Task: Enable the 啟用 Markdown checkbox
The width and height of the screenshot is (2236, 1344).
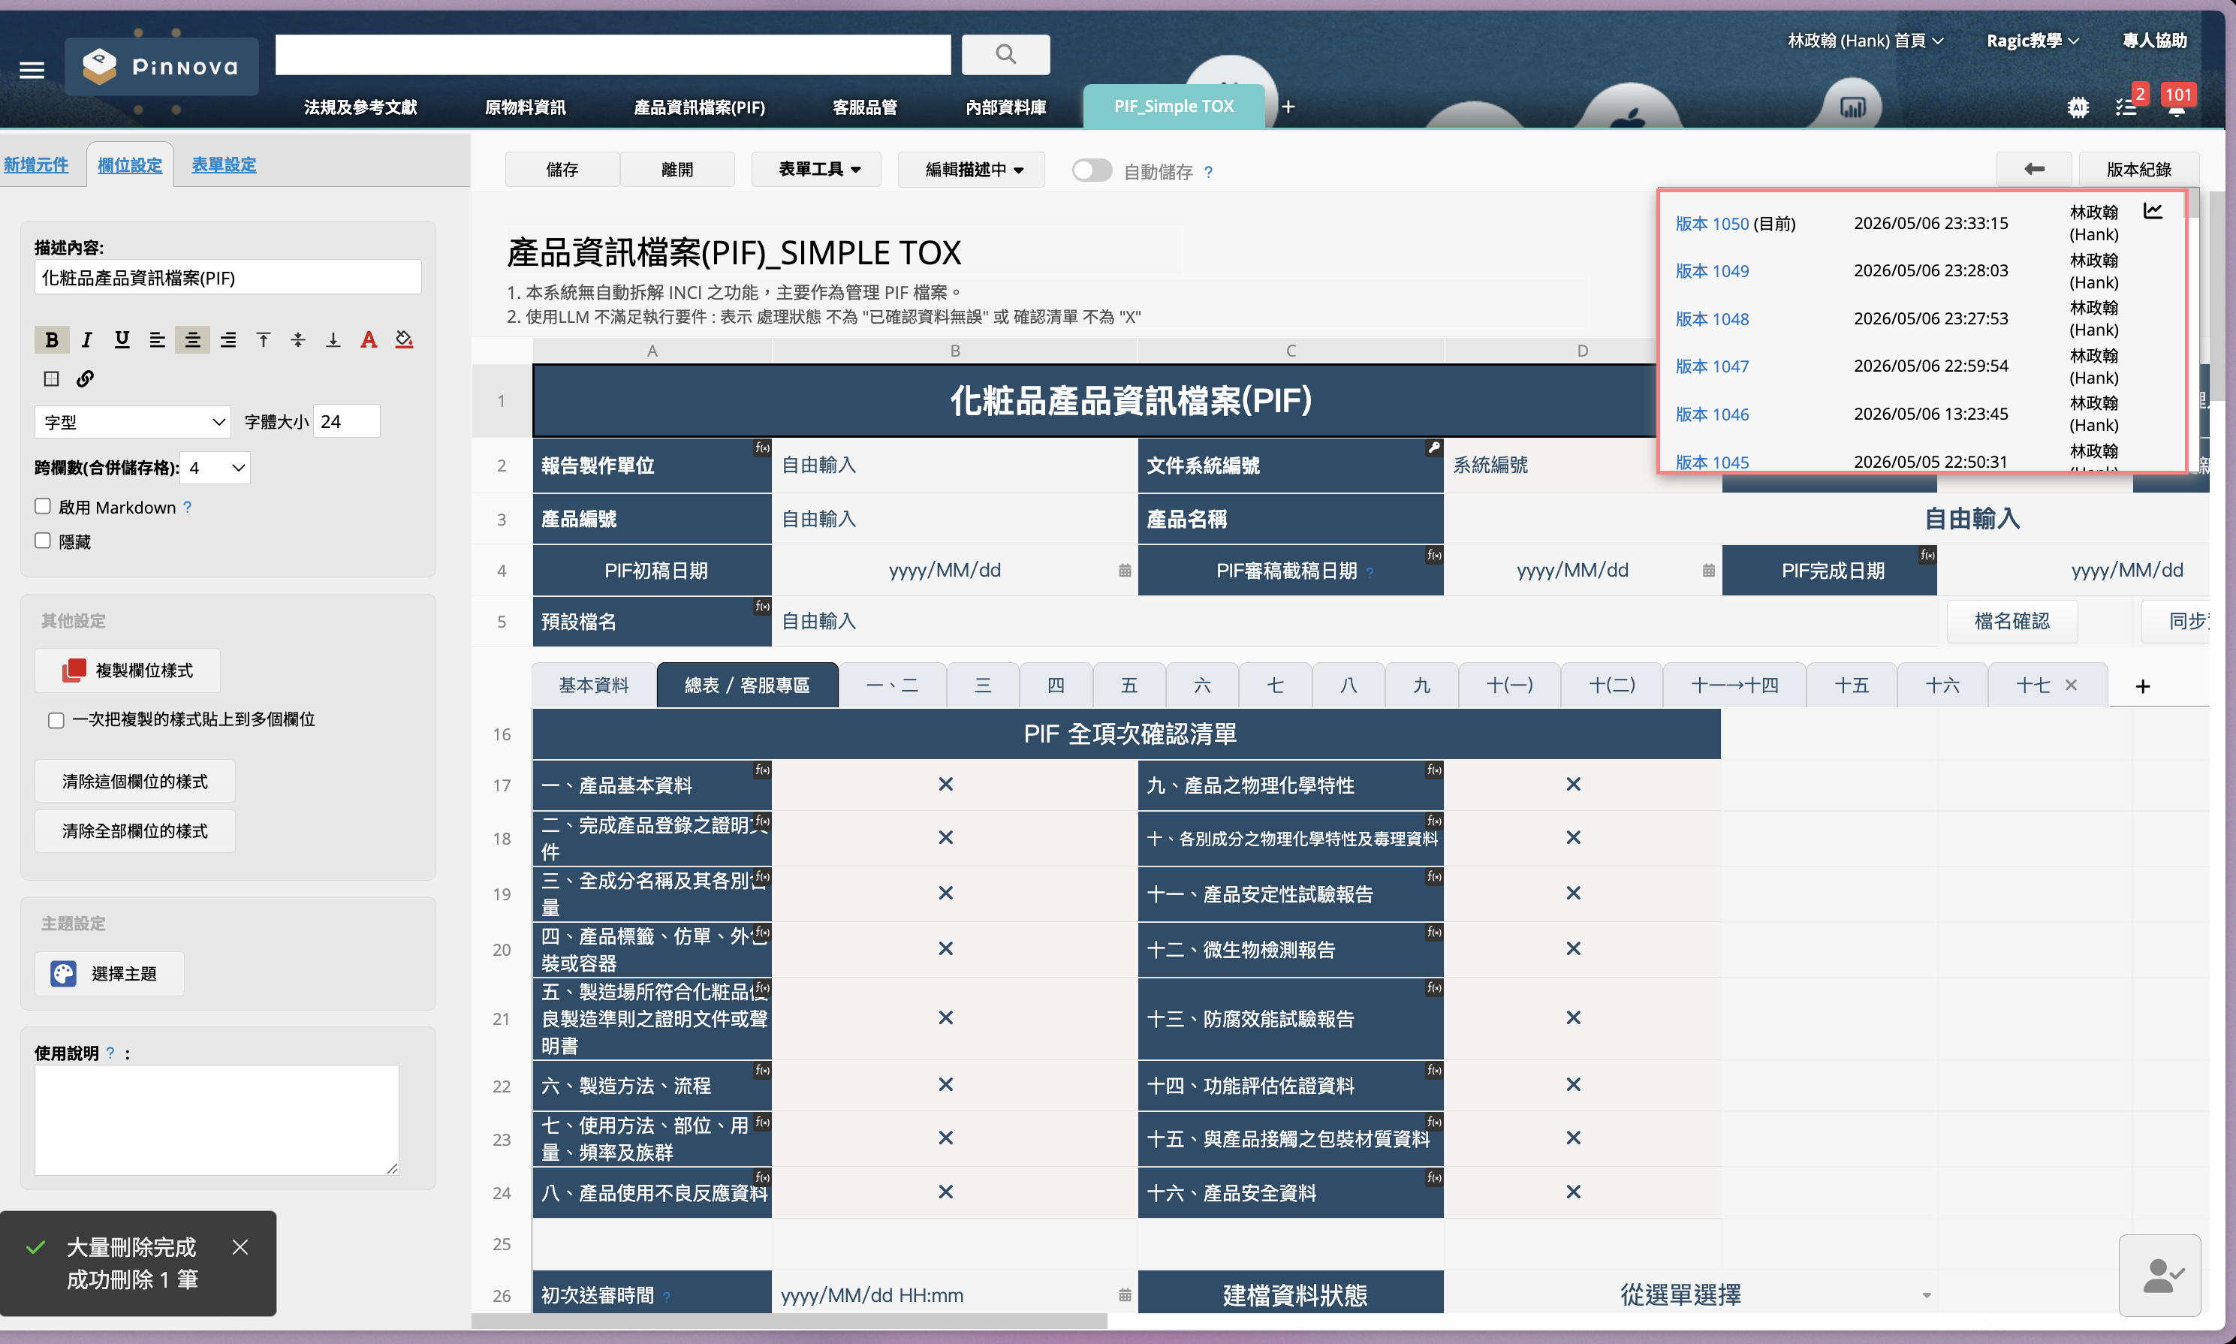Action: [x=43, y=506]
